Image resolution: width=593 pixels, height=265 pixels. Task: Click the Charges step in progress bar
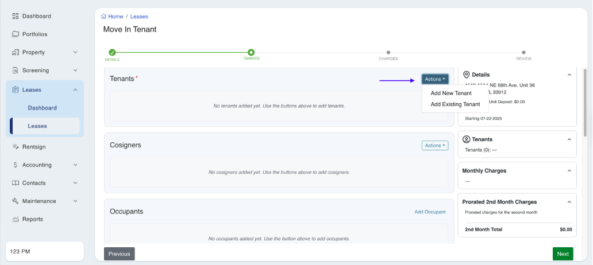coord(388,53)
